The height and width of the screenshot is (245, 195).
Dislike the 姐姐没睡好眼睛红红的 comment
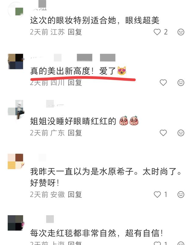[x=181, y=133]
